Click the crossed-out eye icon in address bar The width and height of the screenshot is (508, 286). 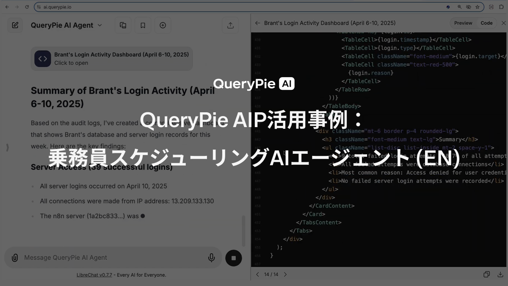click(x=469, y=7)
